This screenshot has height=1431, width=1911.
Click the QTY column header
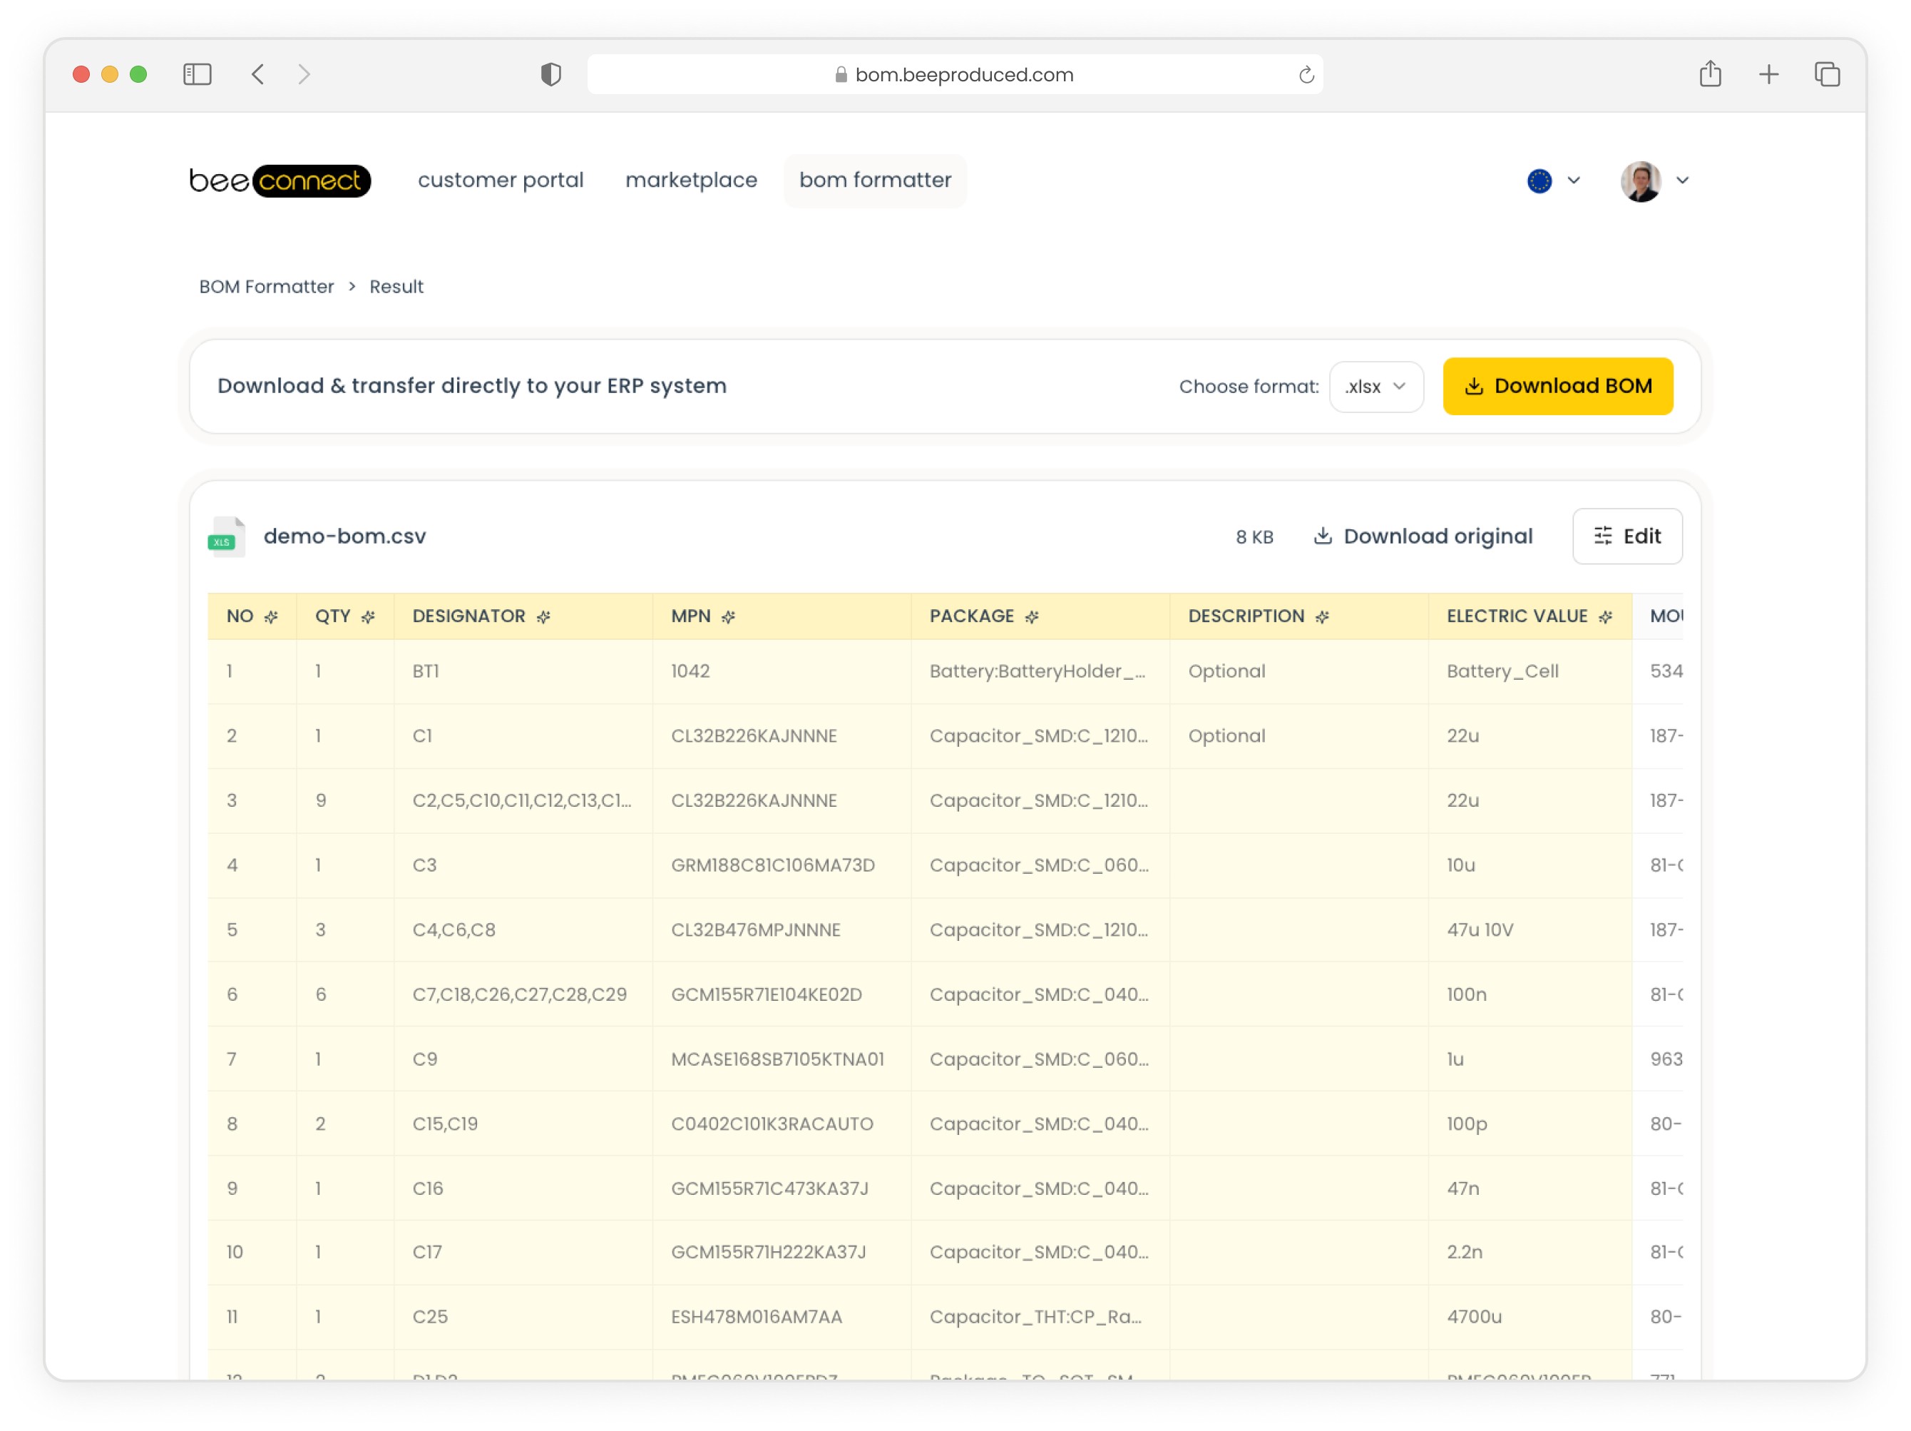tap(344, 617)
